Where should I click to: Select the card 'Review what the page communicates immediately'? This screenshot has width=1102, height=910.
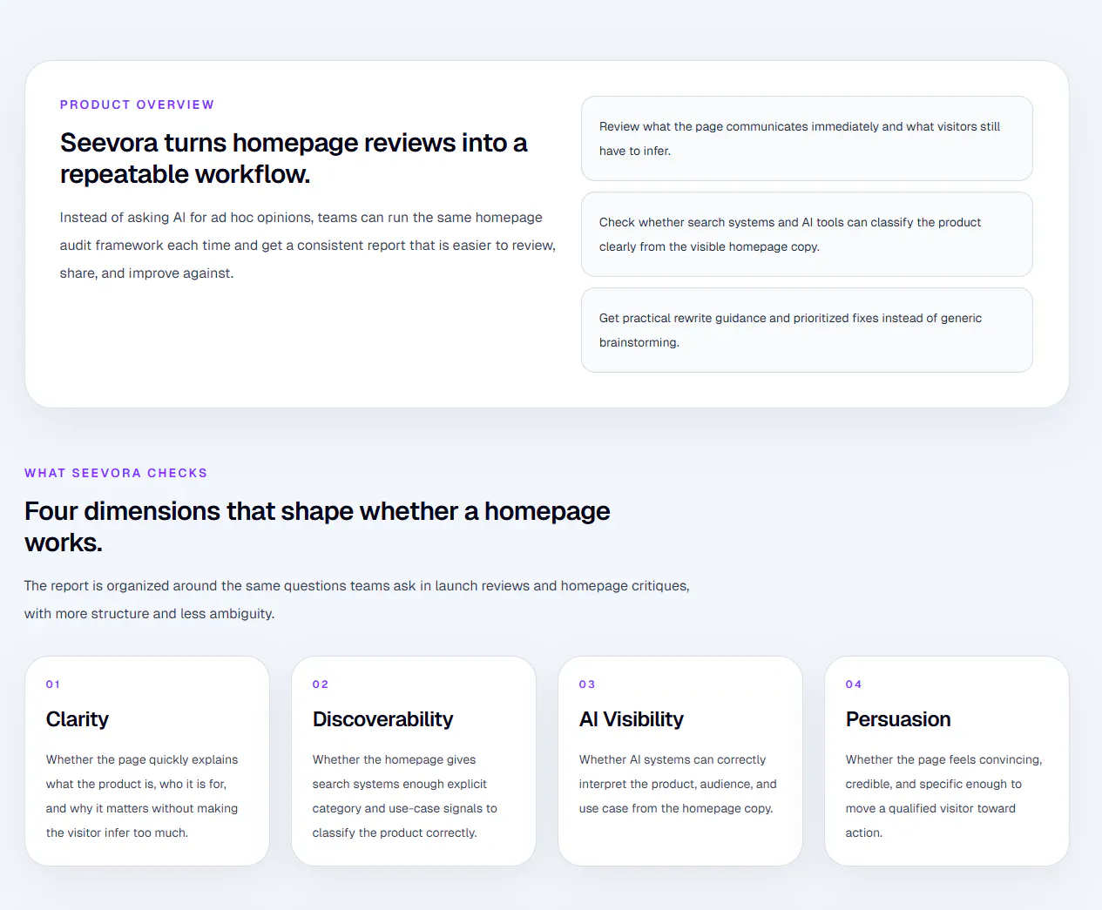(x=807, y=138)
